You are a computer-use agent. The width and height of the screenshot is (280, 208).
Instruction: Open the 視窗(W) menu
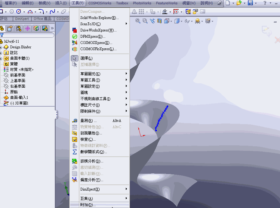(x=189, y=3)
